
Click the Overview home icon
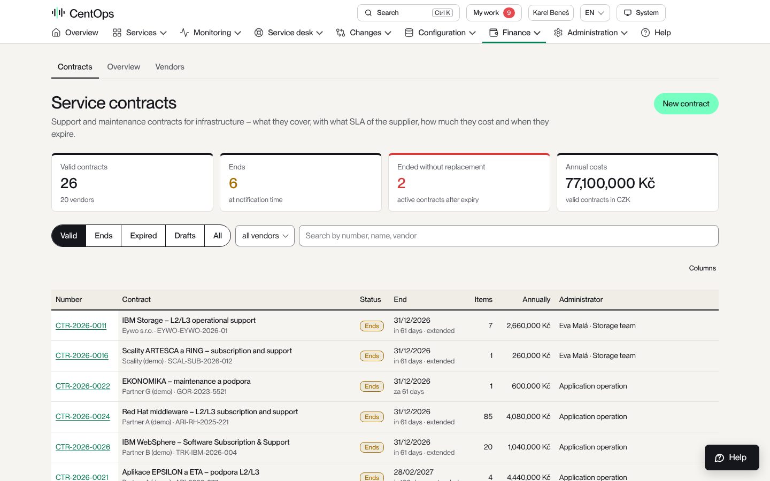(x=56, y=33)
